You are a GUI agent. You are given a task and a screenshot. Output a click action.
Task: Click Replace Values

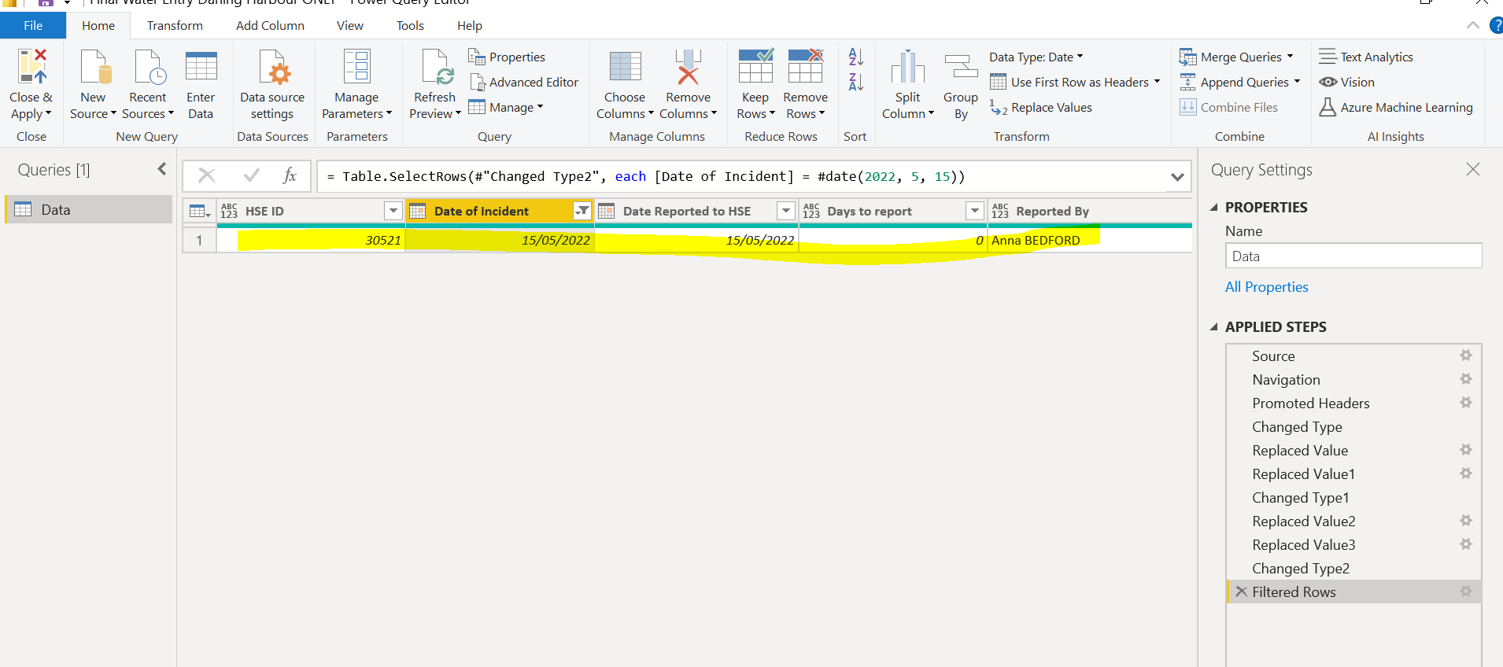(1041, 107)
